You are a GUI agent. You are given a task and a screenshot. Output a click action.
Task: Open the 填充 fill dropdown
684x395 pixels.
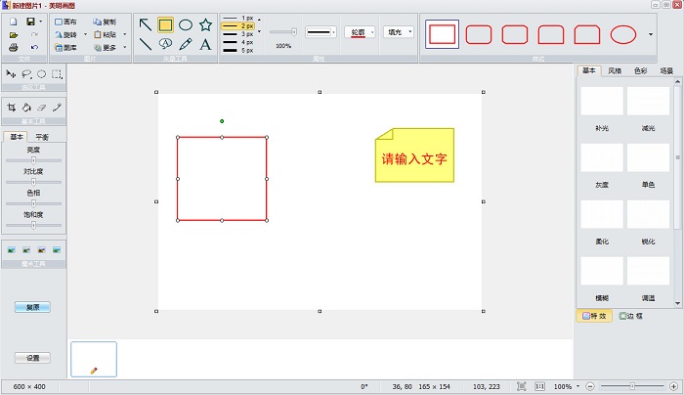[x=399, y=32]
